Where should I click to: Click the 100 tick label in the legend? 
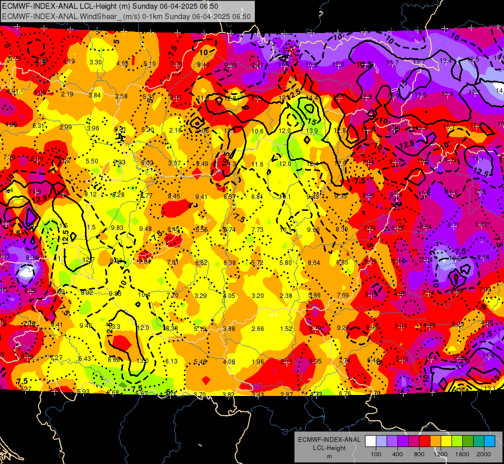point(376,454)
